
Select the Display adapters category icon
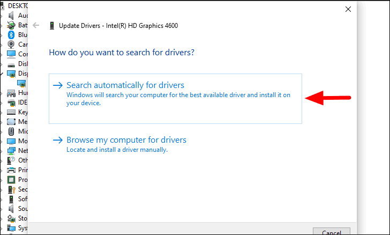pos(11,74)
